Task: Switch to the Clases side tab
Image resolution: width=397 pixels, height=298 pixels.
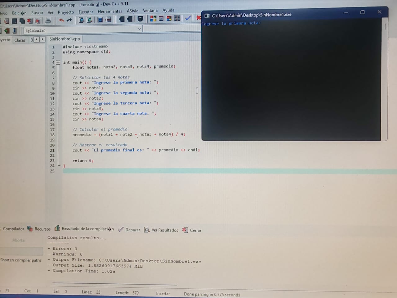Action: 20,40
